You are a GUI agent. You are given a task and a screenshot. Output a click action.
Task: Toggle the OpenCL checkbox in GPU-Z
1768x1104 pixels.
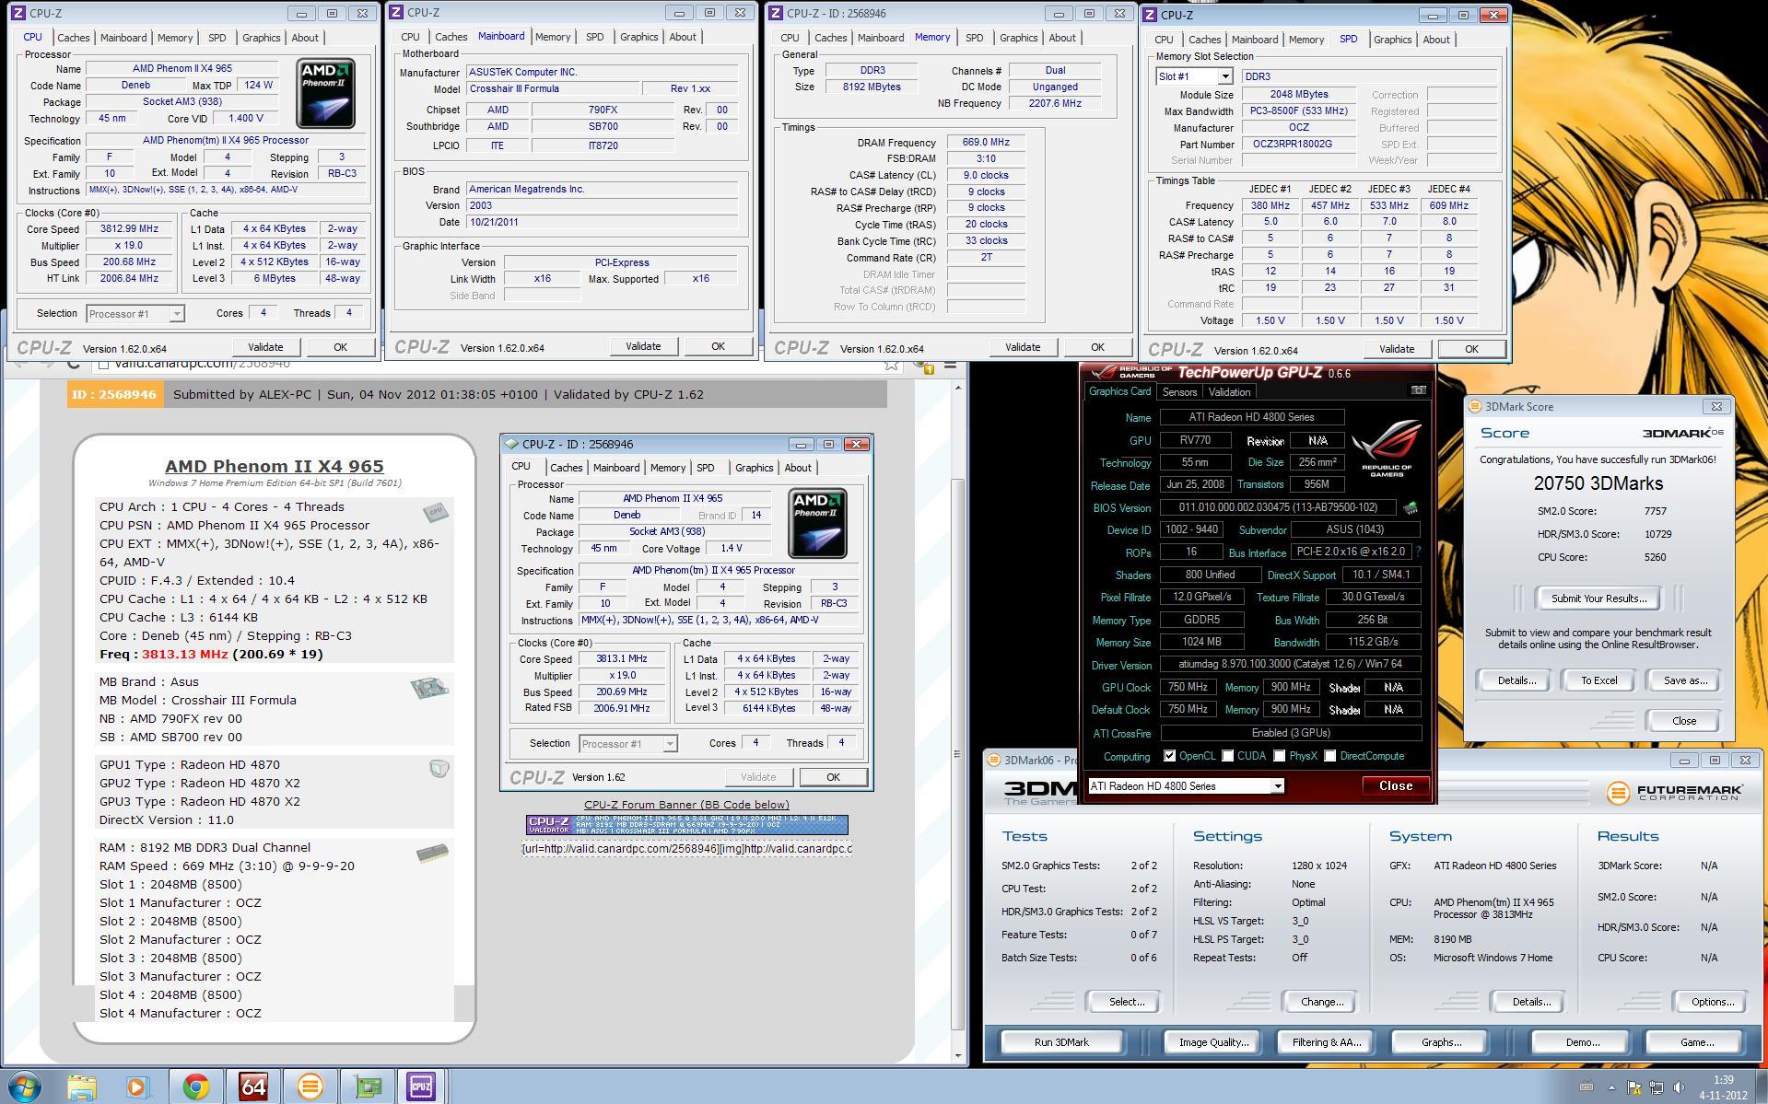coord(1169,756)
